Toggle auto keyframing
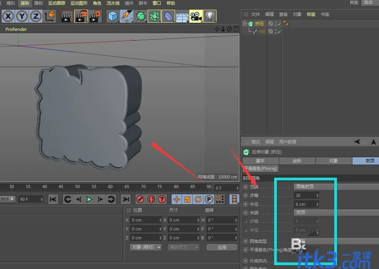Screen dimensions: 379x269 [151, 199]
